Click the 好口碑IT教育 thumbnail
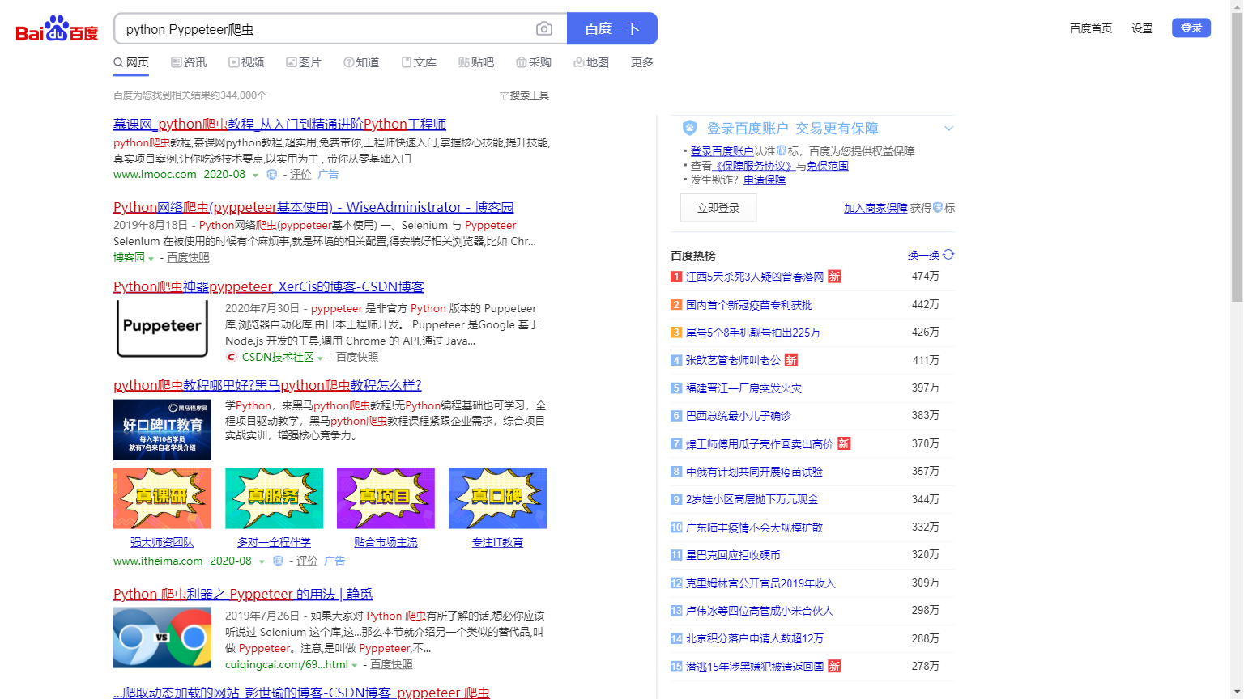Image resolution: width=1244 pixels, height=699 pixels. (162, 430)
